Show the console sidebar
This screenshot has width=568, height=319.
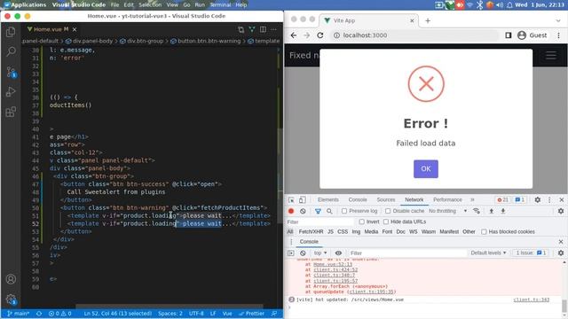[x=291, y=253]
